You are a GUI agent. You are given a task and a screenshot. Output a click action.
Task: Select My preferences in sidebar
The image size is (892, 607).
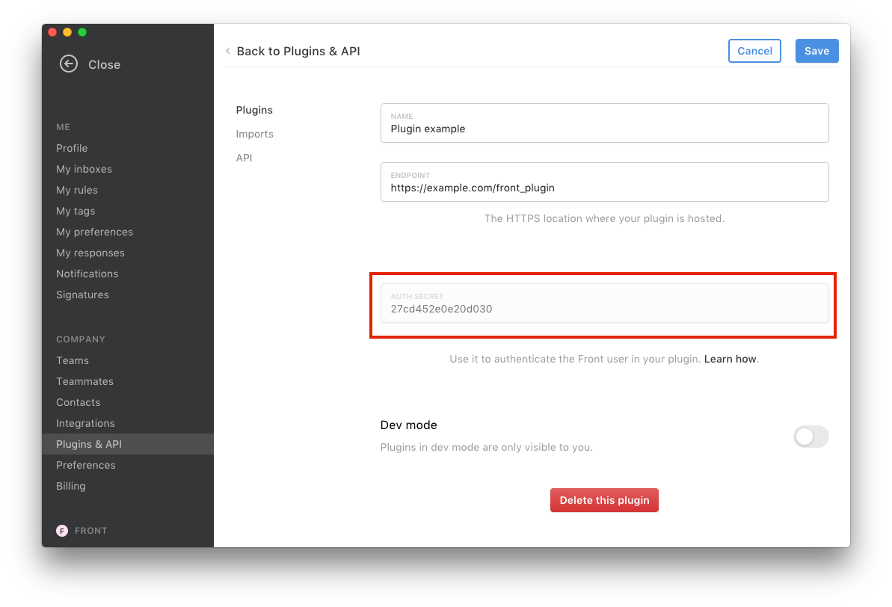(94, 232)
